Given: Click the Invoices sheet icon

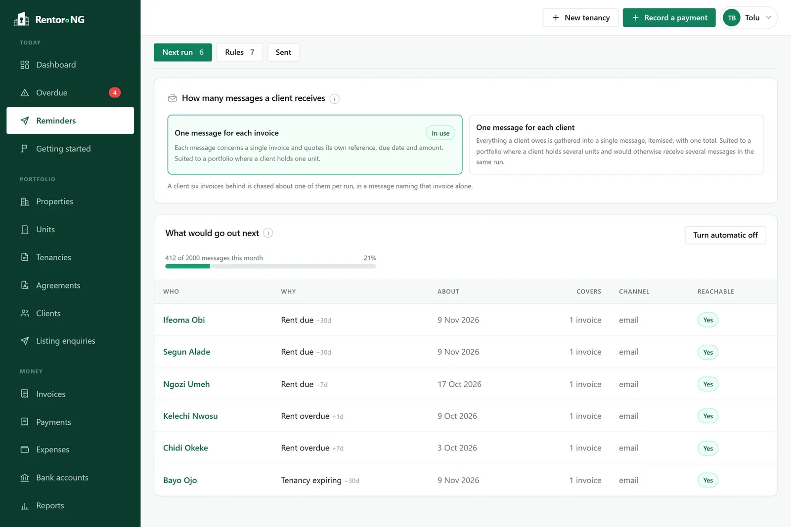Looking at the screenshot, I should [x=25, y=394].
